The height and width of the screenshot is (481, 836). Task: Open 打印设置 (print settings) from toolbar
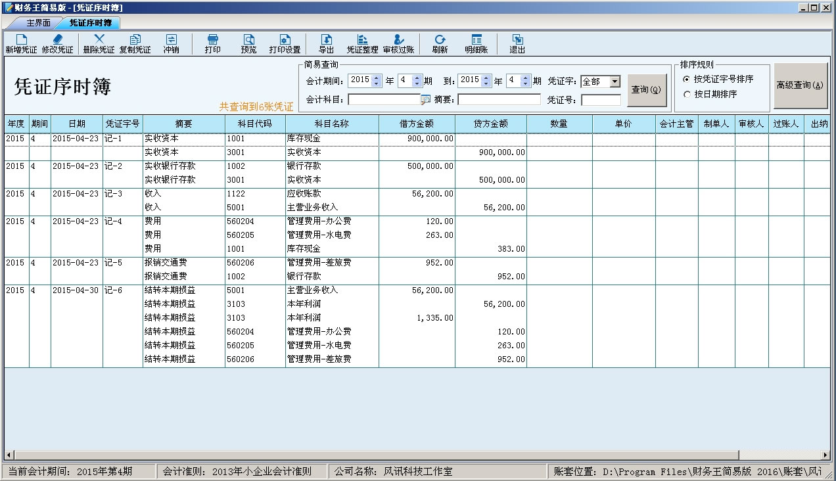284,44
